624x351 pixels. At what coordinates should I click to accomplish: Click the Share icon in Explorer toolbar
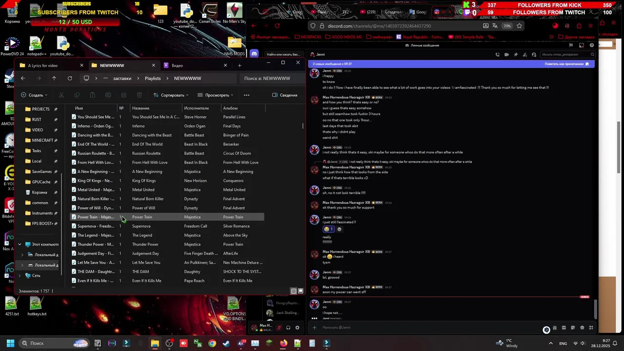124,95
